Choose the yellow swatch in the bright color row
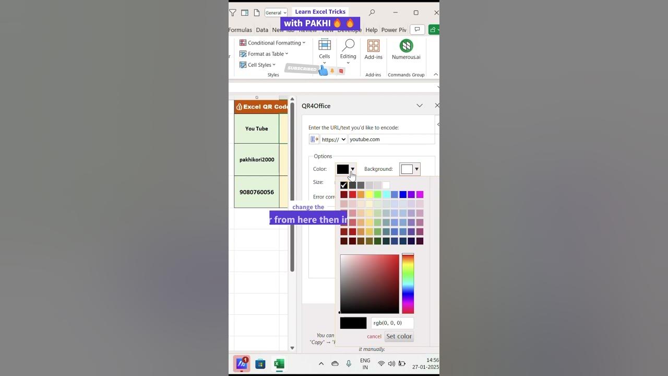 coord(369,195)
